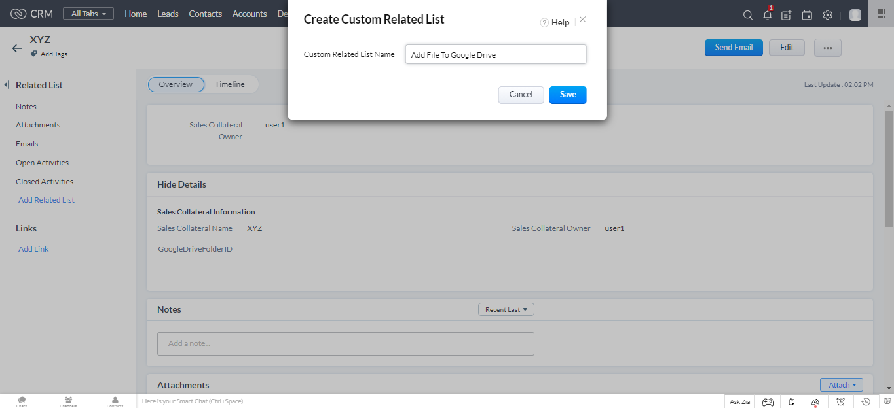The height and width of the screenshot is (408, 894).
Task: Open the Attach dropdown
Action: pos(841,385)
